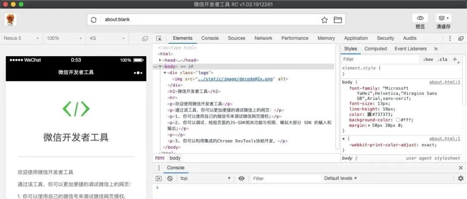Click the user avatar thumbnail

pyautogui.click(x=11, y=19)
